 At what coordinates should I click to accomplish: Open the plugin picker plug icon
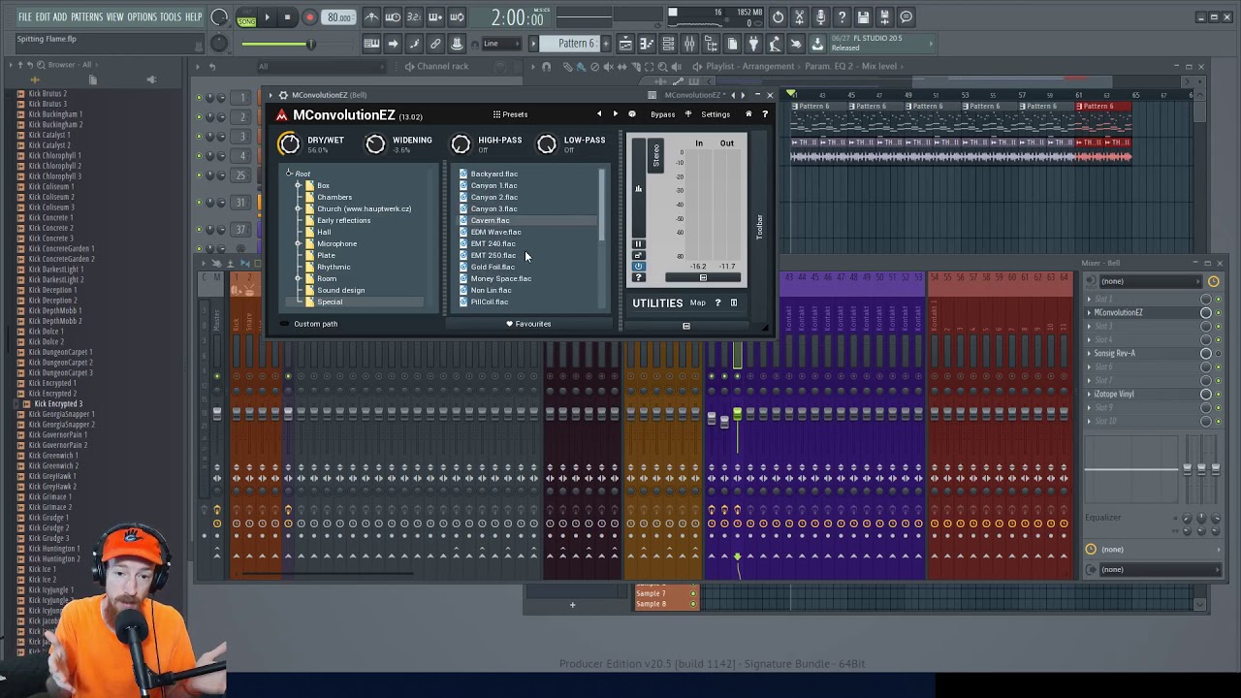(753, 44)
